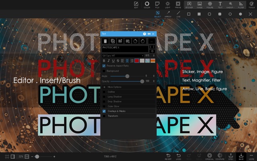Image resolution: width=257 pixels, height=161 pixels.
Task: Uncheck Overlays & Masks option
Action: pyautogui.click(x=104, y=111)
